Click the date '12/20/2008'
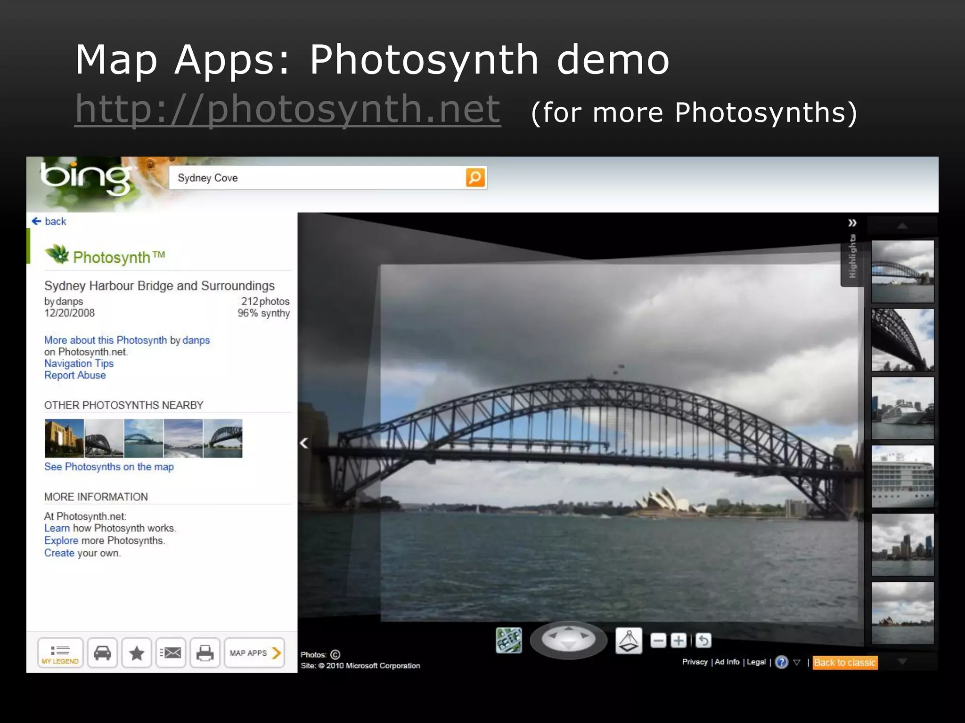Image resolution: width=965 pixels, height=723 pixels. click(x=69, y=313)
